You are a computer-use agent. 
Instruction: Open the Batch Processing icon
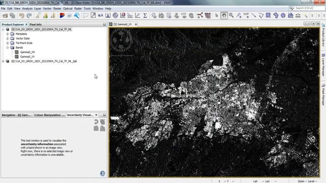(207, 16)
